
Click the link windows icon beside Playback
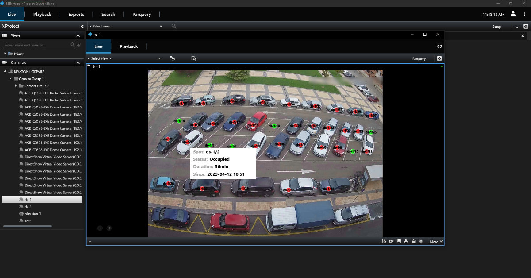click(x=439, y=46)
